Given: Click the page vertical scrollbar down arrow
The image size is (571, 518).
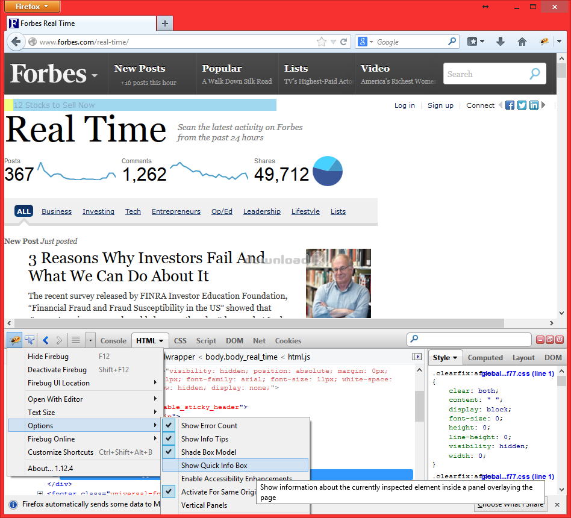Looking at the screenshot, I should [x=561, y=313].
